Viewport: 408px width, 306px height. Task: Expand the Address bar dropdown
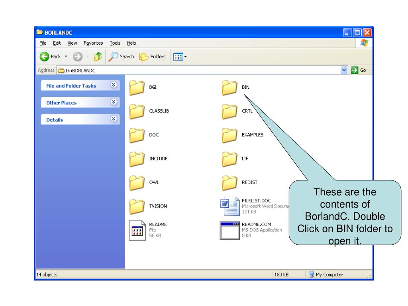tap(344, 70)
